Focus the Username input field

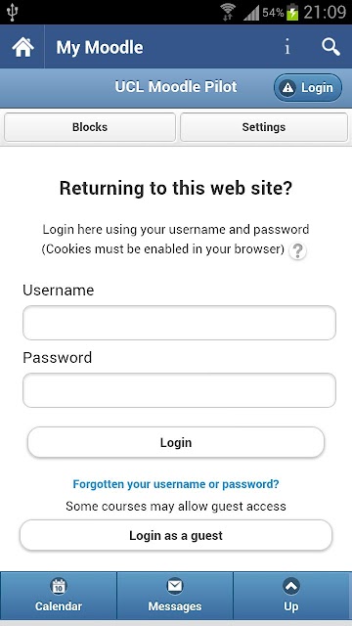click(179, 323)
